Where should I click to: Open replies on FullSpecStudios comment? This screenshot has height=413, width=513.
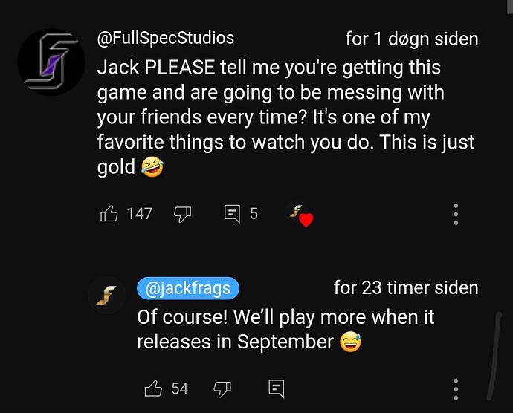[x=232, y=214]
